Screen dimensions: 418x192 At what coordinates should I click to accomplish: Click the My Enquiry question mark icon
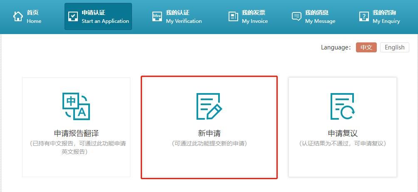364,17
